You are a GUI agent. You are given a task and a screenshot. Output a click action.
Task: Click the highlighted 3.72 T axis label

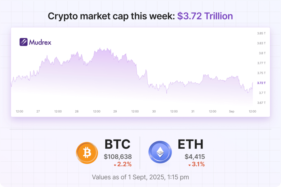tap(261, 83)
